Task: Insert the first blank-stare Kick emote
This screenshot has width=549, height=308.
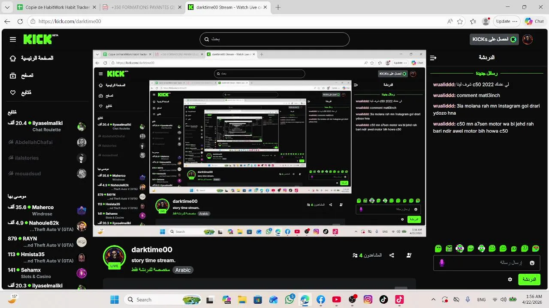Action: [x=438, y=249]
